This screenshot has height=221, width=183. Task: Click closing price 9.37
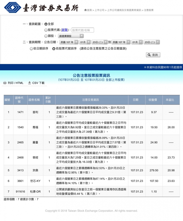[154, 112]
